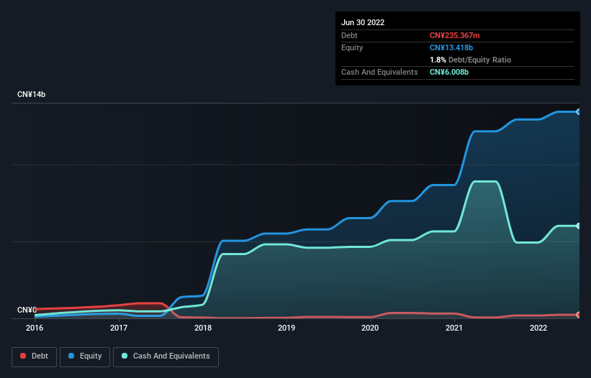Toggle the Debt legend button

(35, 356)
